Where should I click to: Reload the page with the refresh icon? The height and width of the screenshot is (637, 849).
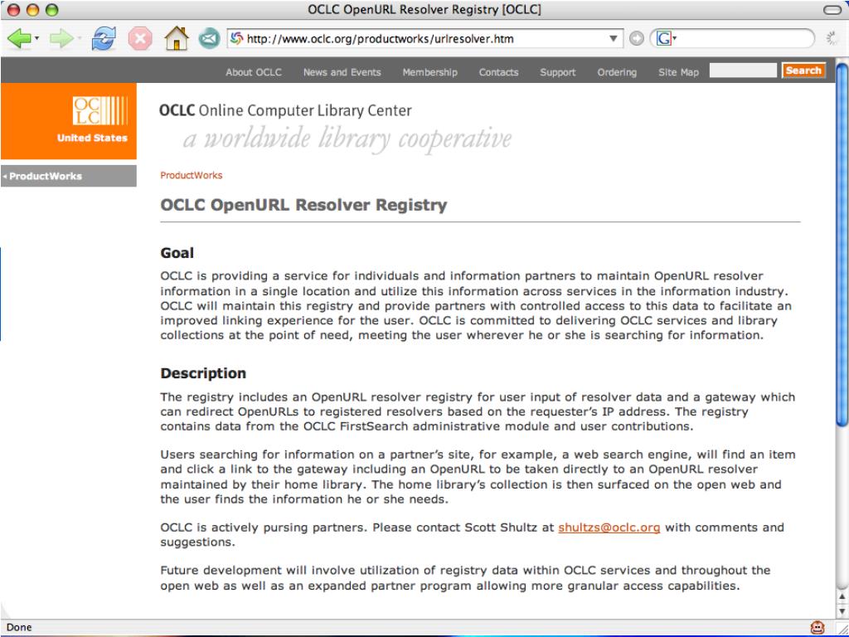(104, 39)
